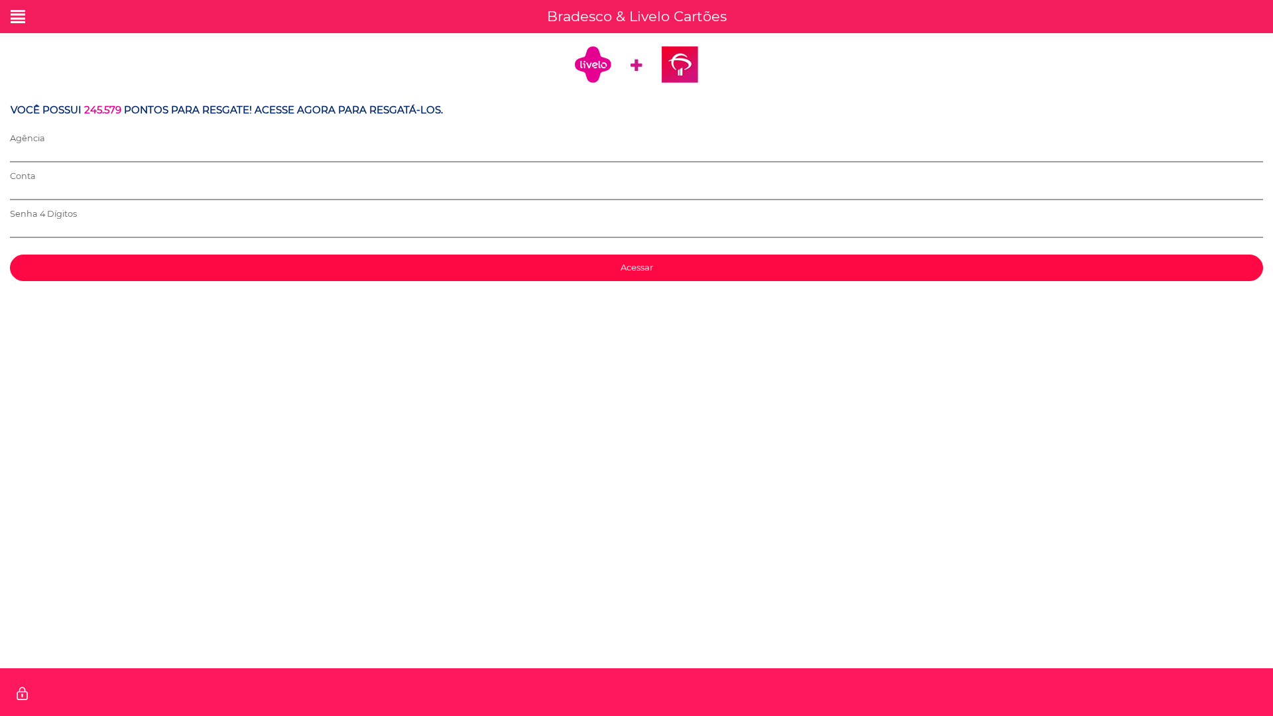Click the Bradesco logo icon
Screen dimensions: 1273x716
(x=680, y=64)
